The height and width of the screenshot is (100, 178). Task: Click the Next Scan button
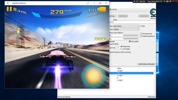(123, 16)
